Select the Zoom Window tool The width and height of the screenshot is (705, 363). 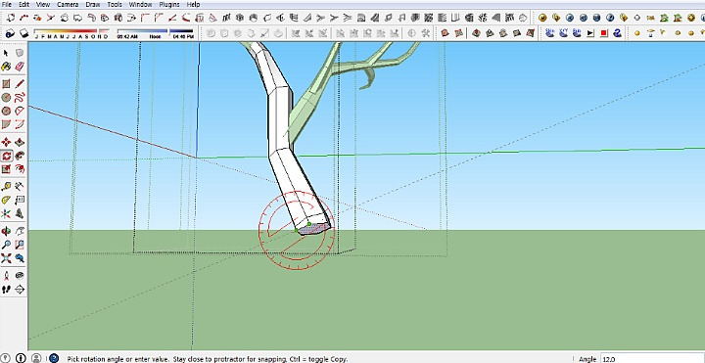pyautogui.click(x=20, y=245)
